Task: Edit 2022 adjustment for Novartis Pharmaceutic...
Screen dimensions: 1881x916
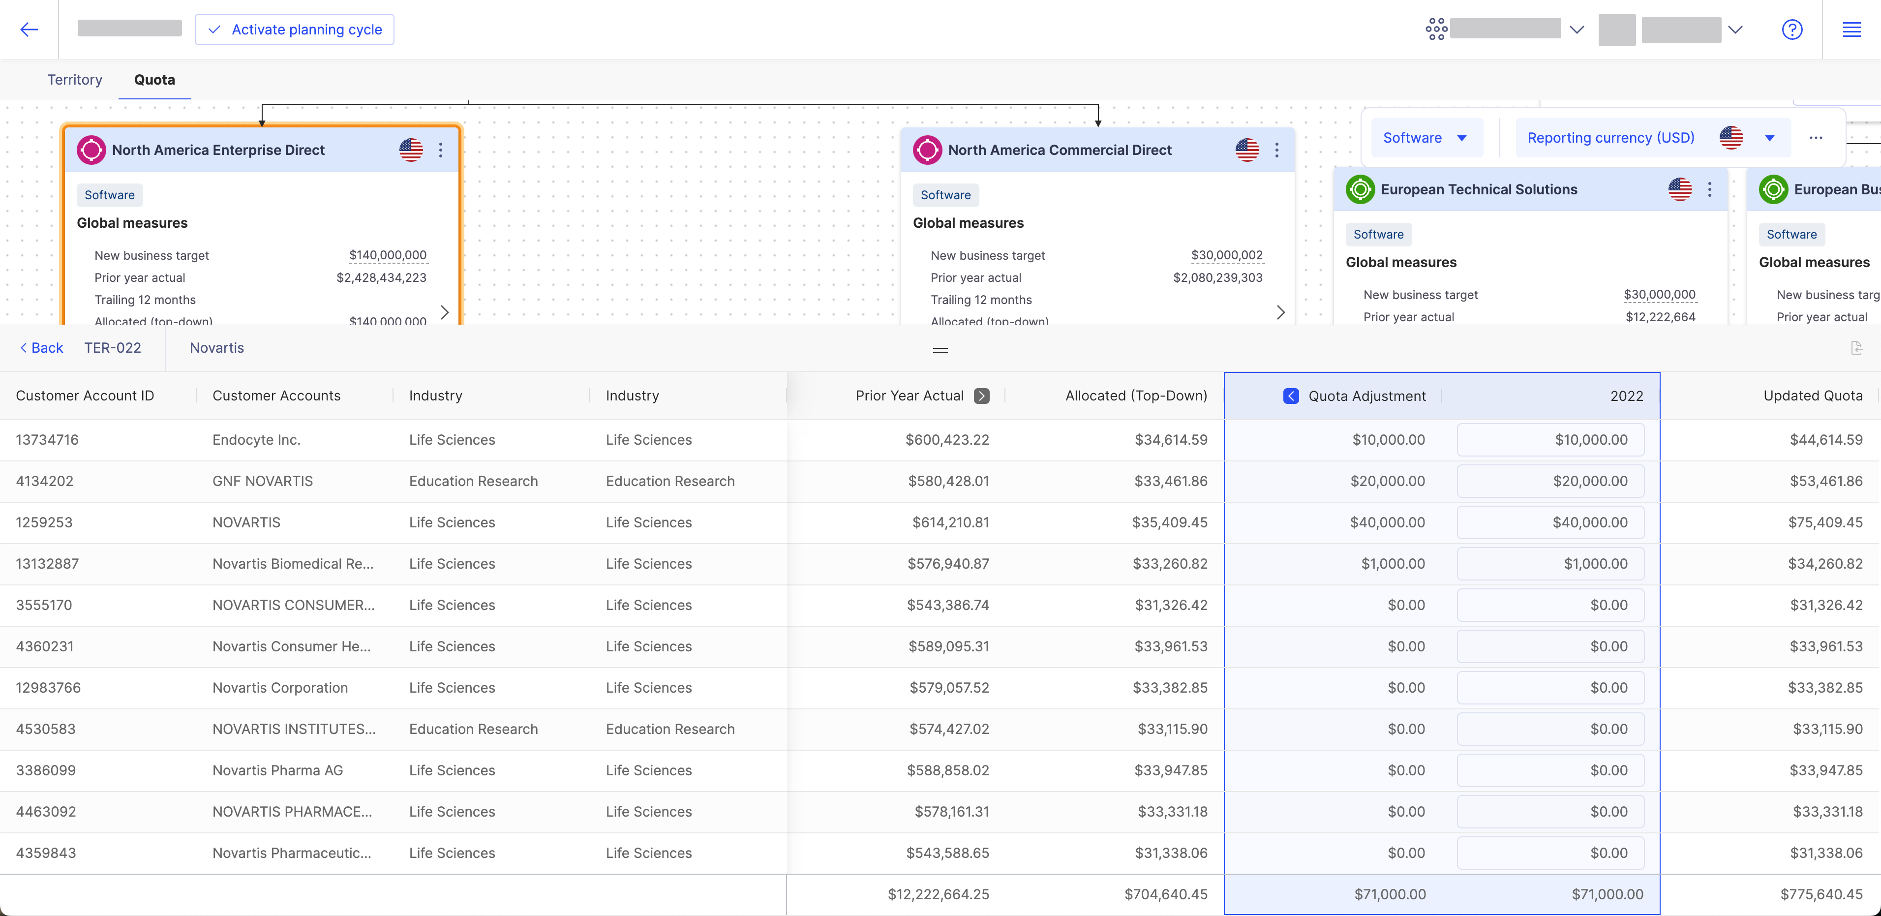Action: (1551, 853)
